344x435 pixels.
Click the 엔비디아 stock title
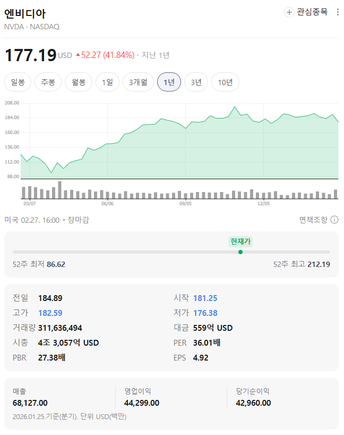[x=25, y=13]
